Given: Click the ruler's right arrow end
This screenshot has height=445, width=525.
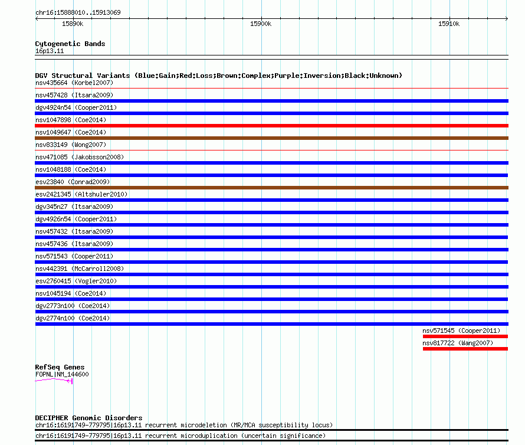Looking at the screenshot, I should (x=507, y=19).
